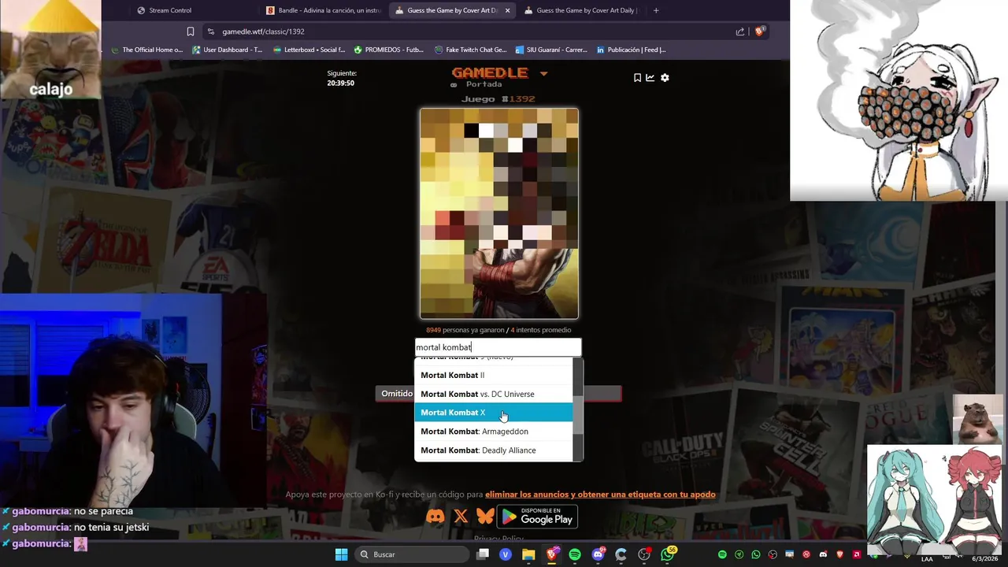Click the WhatsApp icon in system tray
Viewport: 1008px width, 567px height.
tap(756, 554)
